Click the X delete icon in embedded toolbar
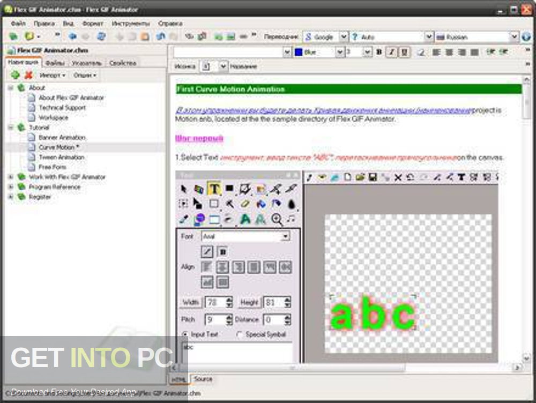The height and width of the screenshot is (403, 536). [398, 177]
